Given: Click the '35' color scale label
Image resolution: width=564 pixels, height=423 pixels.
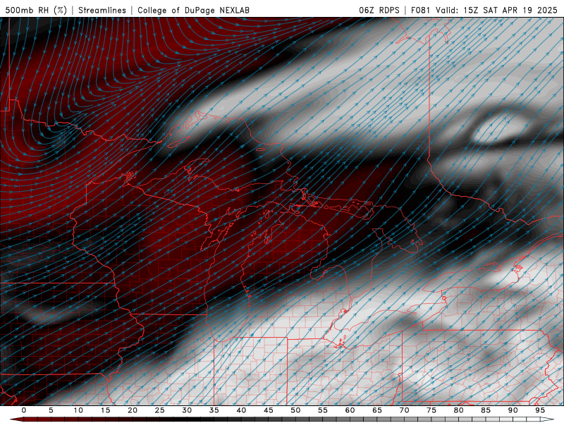Looking at the screenshot, I should [214, 410].
